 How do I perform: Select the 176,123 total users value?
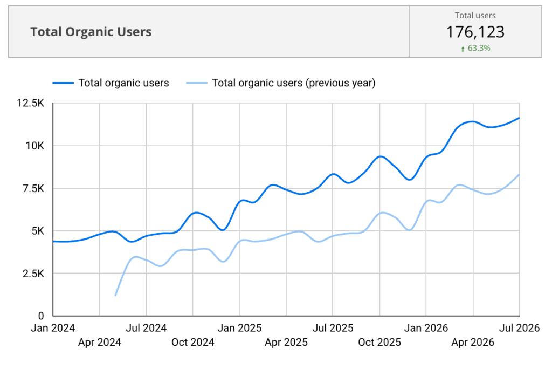[x=475, y=32]
